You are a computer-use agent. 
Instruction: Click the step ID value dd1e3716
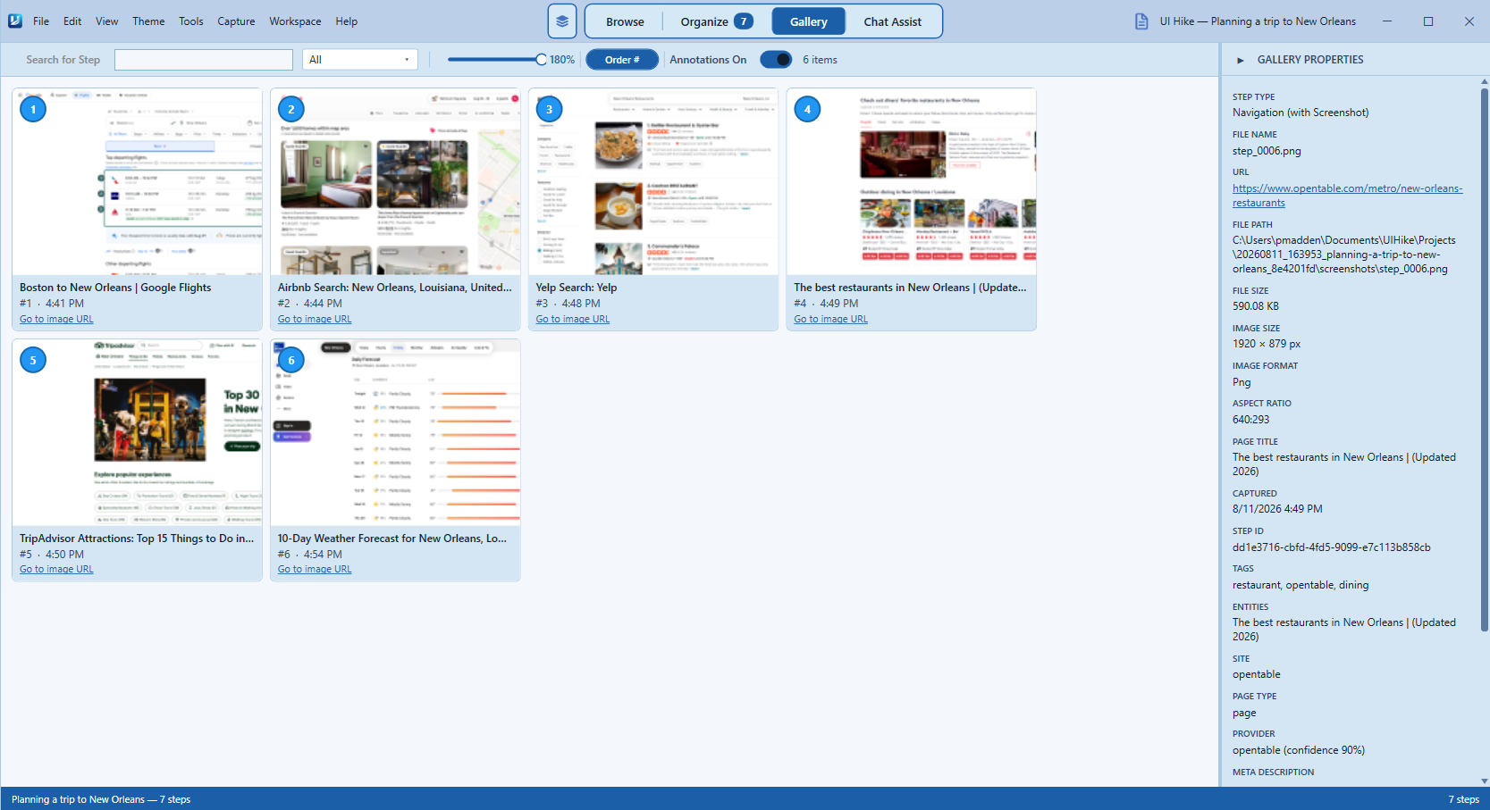pos(1332,547)
